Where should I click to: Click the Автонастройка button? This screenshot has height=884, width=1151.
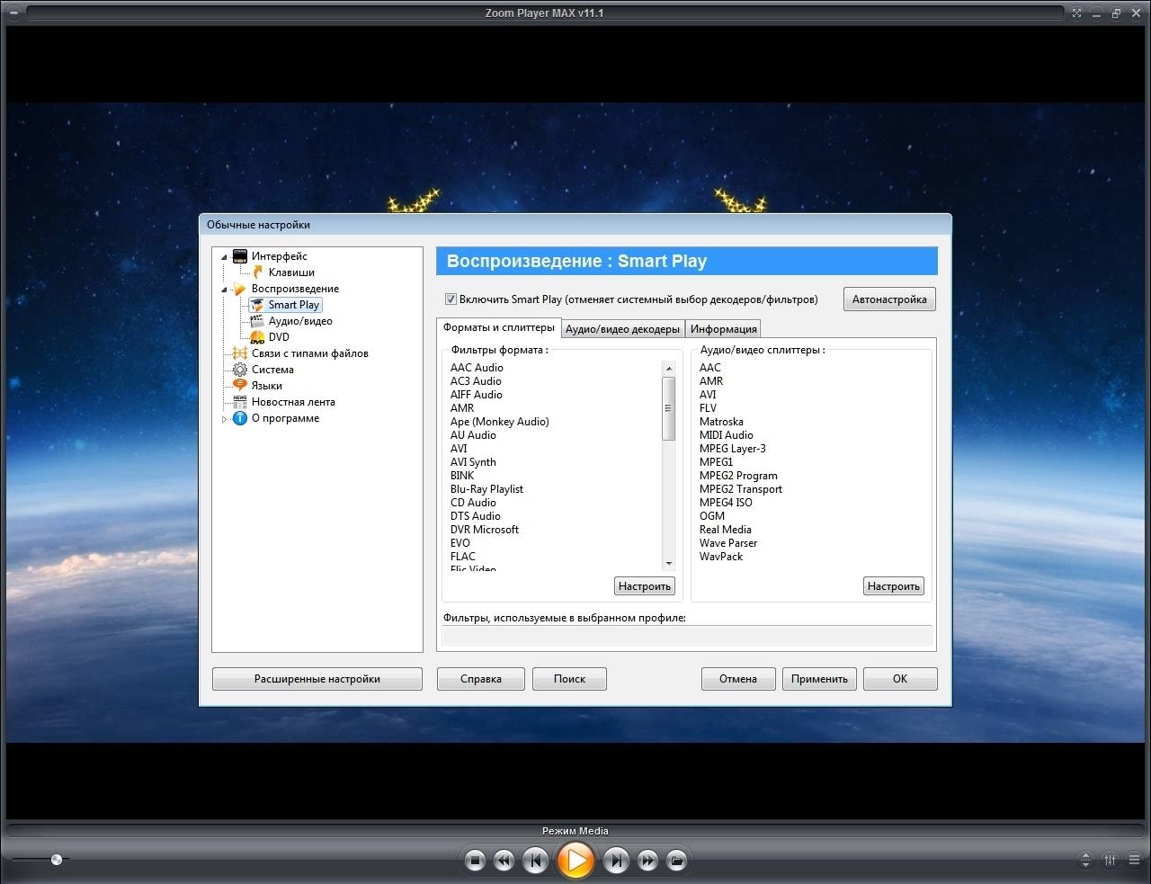[889, 299]
